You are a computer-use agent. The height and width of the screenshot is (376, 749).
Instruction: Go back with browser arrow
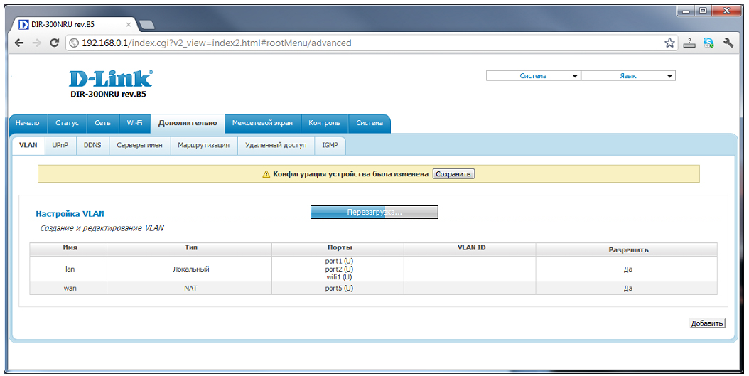tap(19, 43)
